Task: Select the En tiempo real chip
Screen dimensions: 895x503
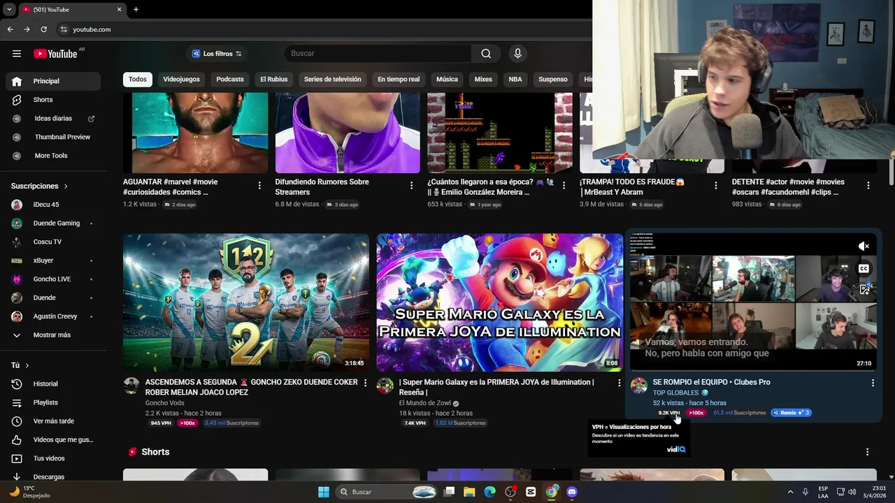Action: coord(399,80)
